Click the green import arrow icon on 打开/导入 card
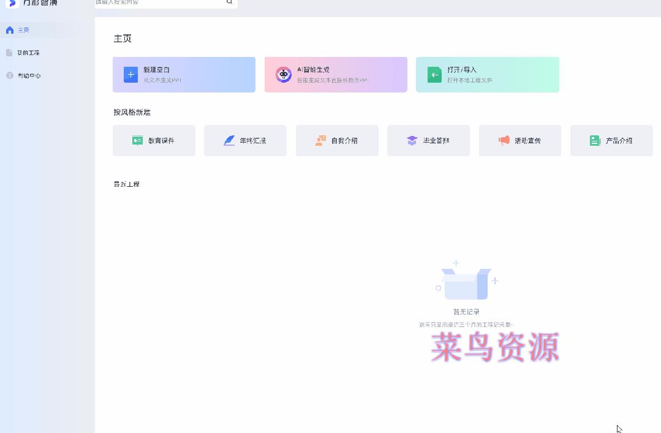 point(434,74)
